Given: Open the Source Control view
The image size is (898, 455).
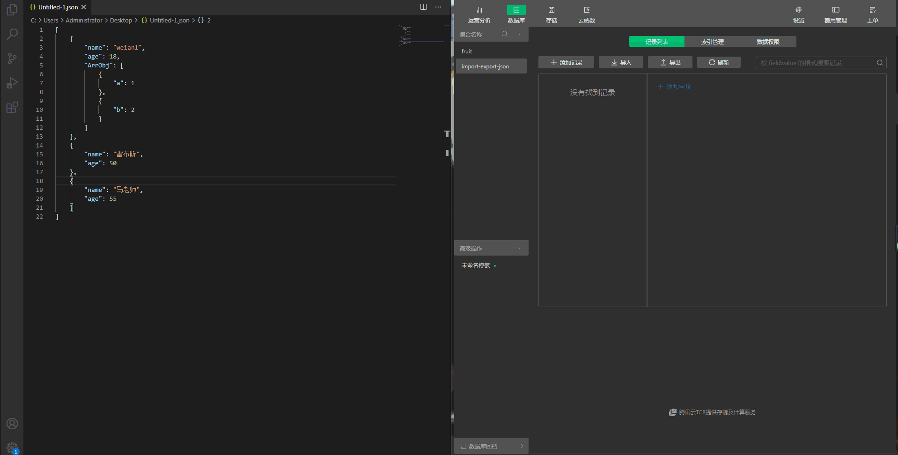Looking at the screenshot, I should [12, 59].
